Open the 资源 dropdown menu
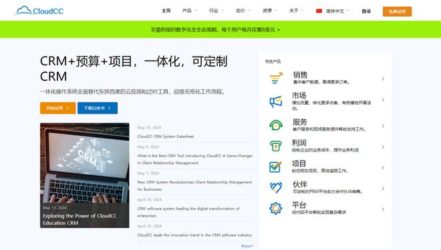441x250 pixels. coord(270,11)
